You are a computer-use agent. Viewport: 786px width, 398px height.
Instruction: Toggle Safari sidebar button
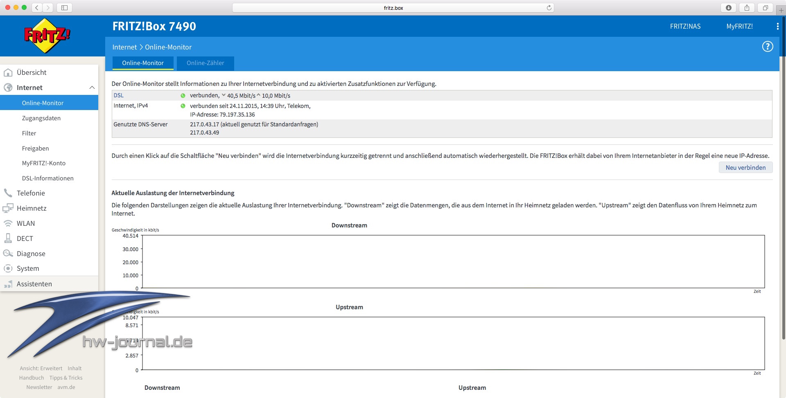tap(64, 7)
